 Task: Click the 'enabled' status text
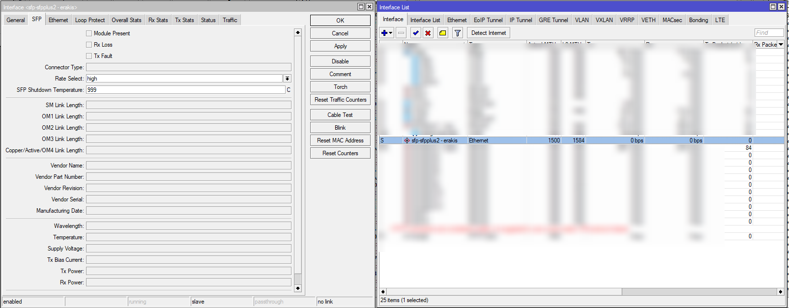tap(13, 302)
